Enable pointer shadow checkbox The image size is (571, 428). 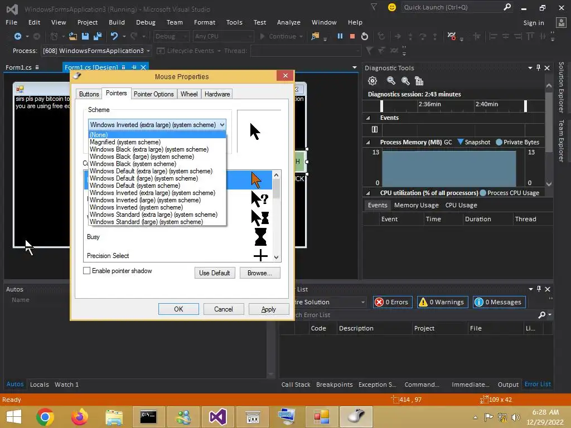[86, 271]
